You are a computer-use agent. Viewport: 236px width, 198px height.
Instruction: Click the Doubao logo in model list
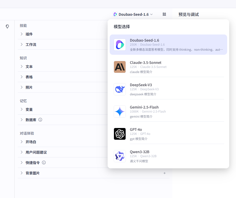[x=120, y=45]
